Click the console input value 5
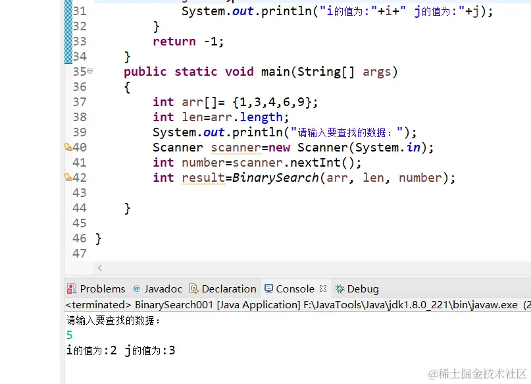 pos(70,335)
